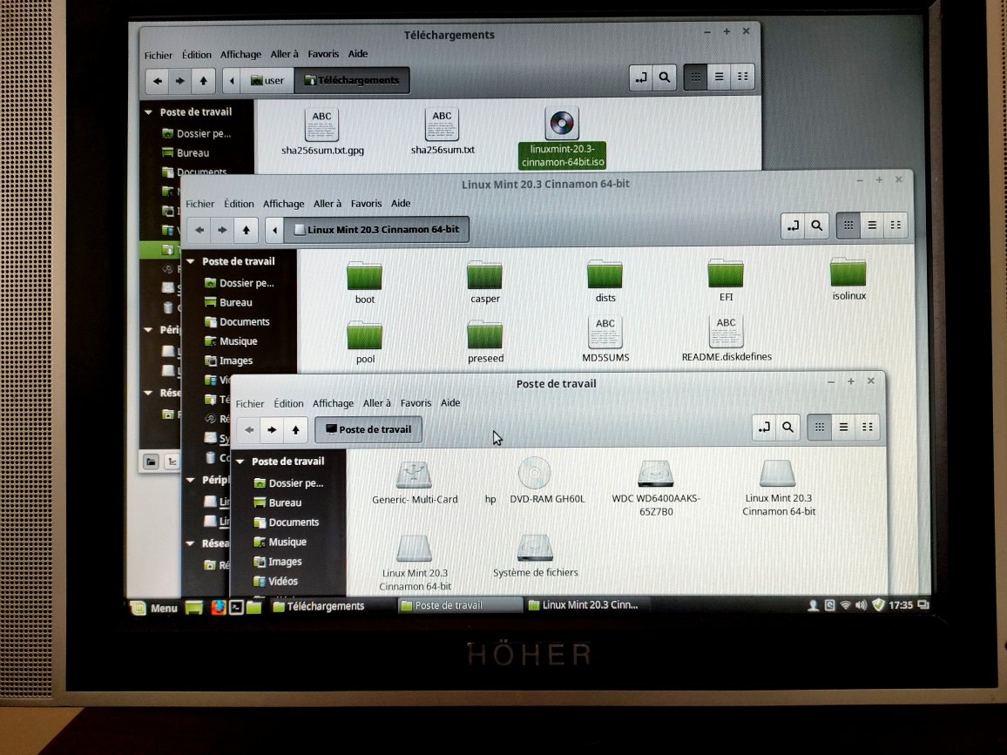Launch Firefox from the panel
Image resolution: width=1007 pixels, height=755 pixels.
click(x=219, y=607)
